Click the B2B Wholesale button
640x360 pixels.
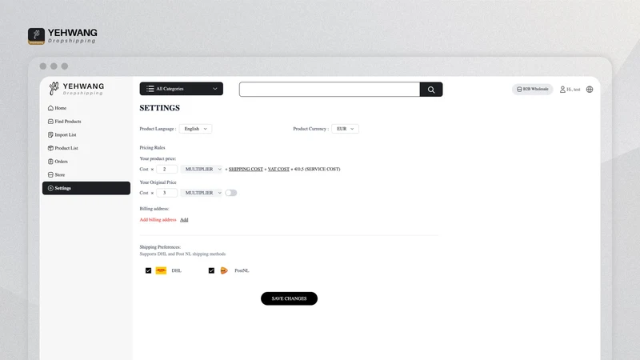[532, 89]
